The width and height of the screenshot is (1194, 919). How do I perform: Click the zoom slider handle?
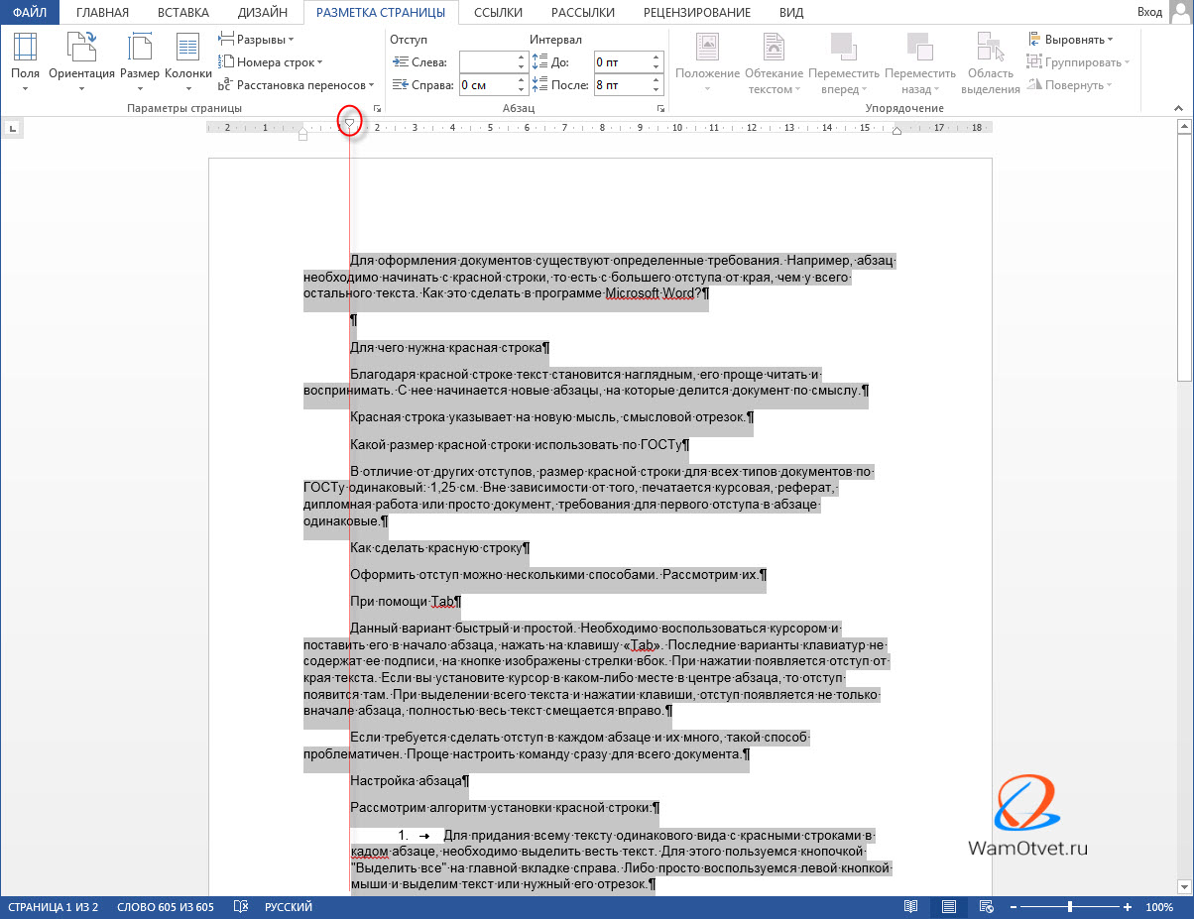coord(1070,907)
